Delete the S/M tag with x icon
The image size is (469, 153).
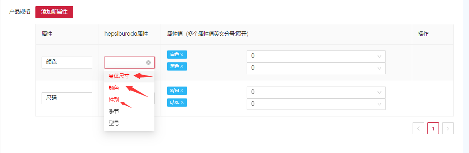tap(182, 90)
